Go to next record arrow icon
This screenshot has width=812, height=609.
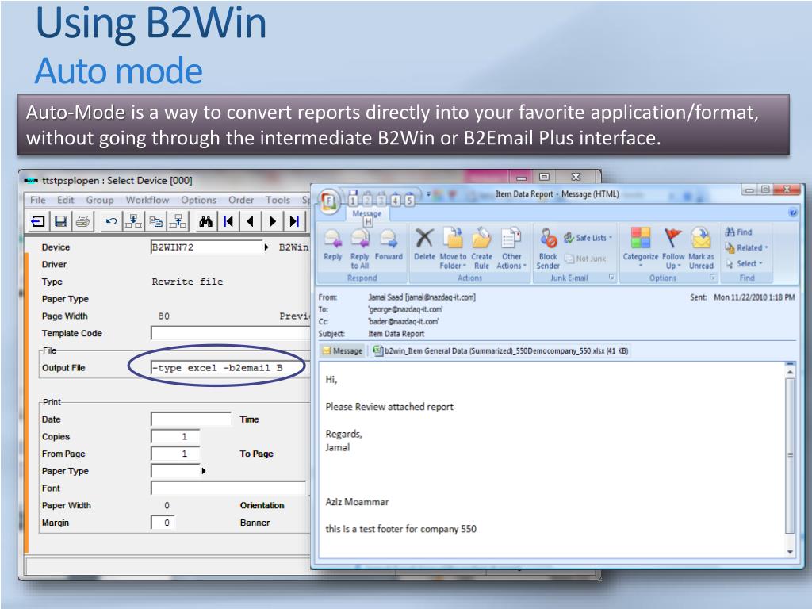[273, 222]
